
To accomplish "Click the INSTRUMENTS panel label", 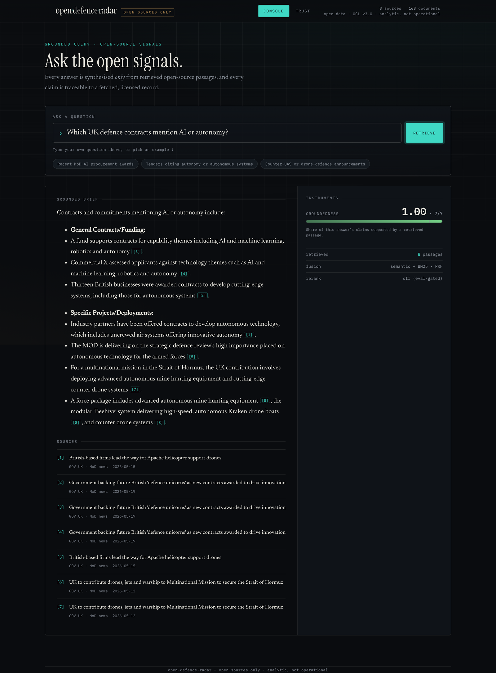I will (322, 198).
